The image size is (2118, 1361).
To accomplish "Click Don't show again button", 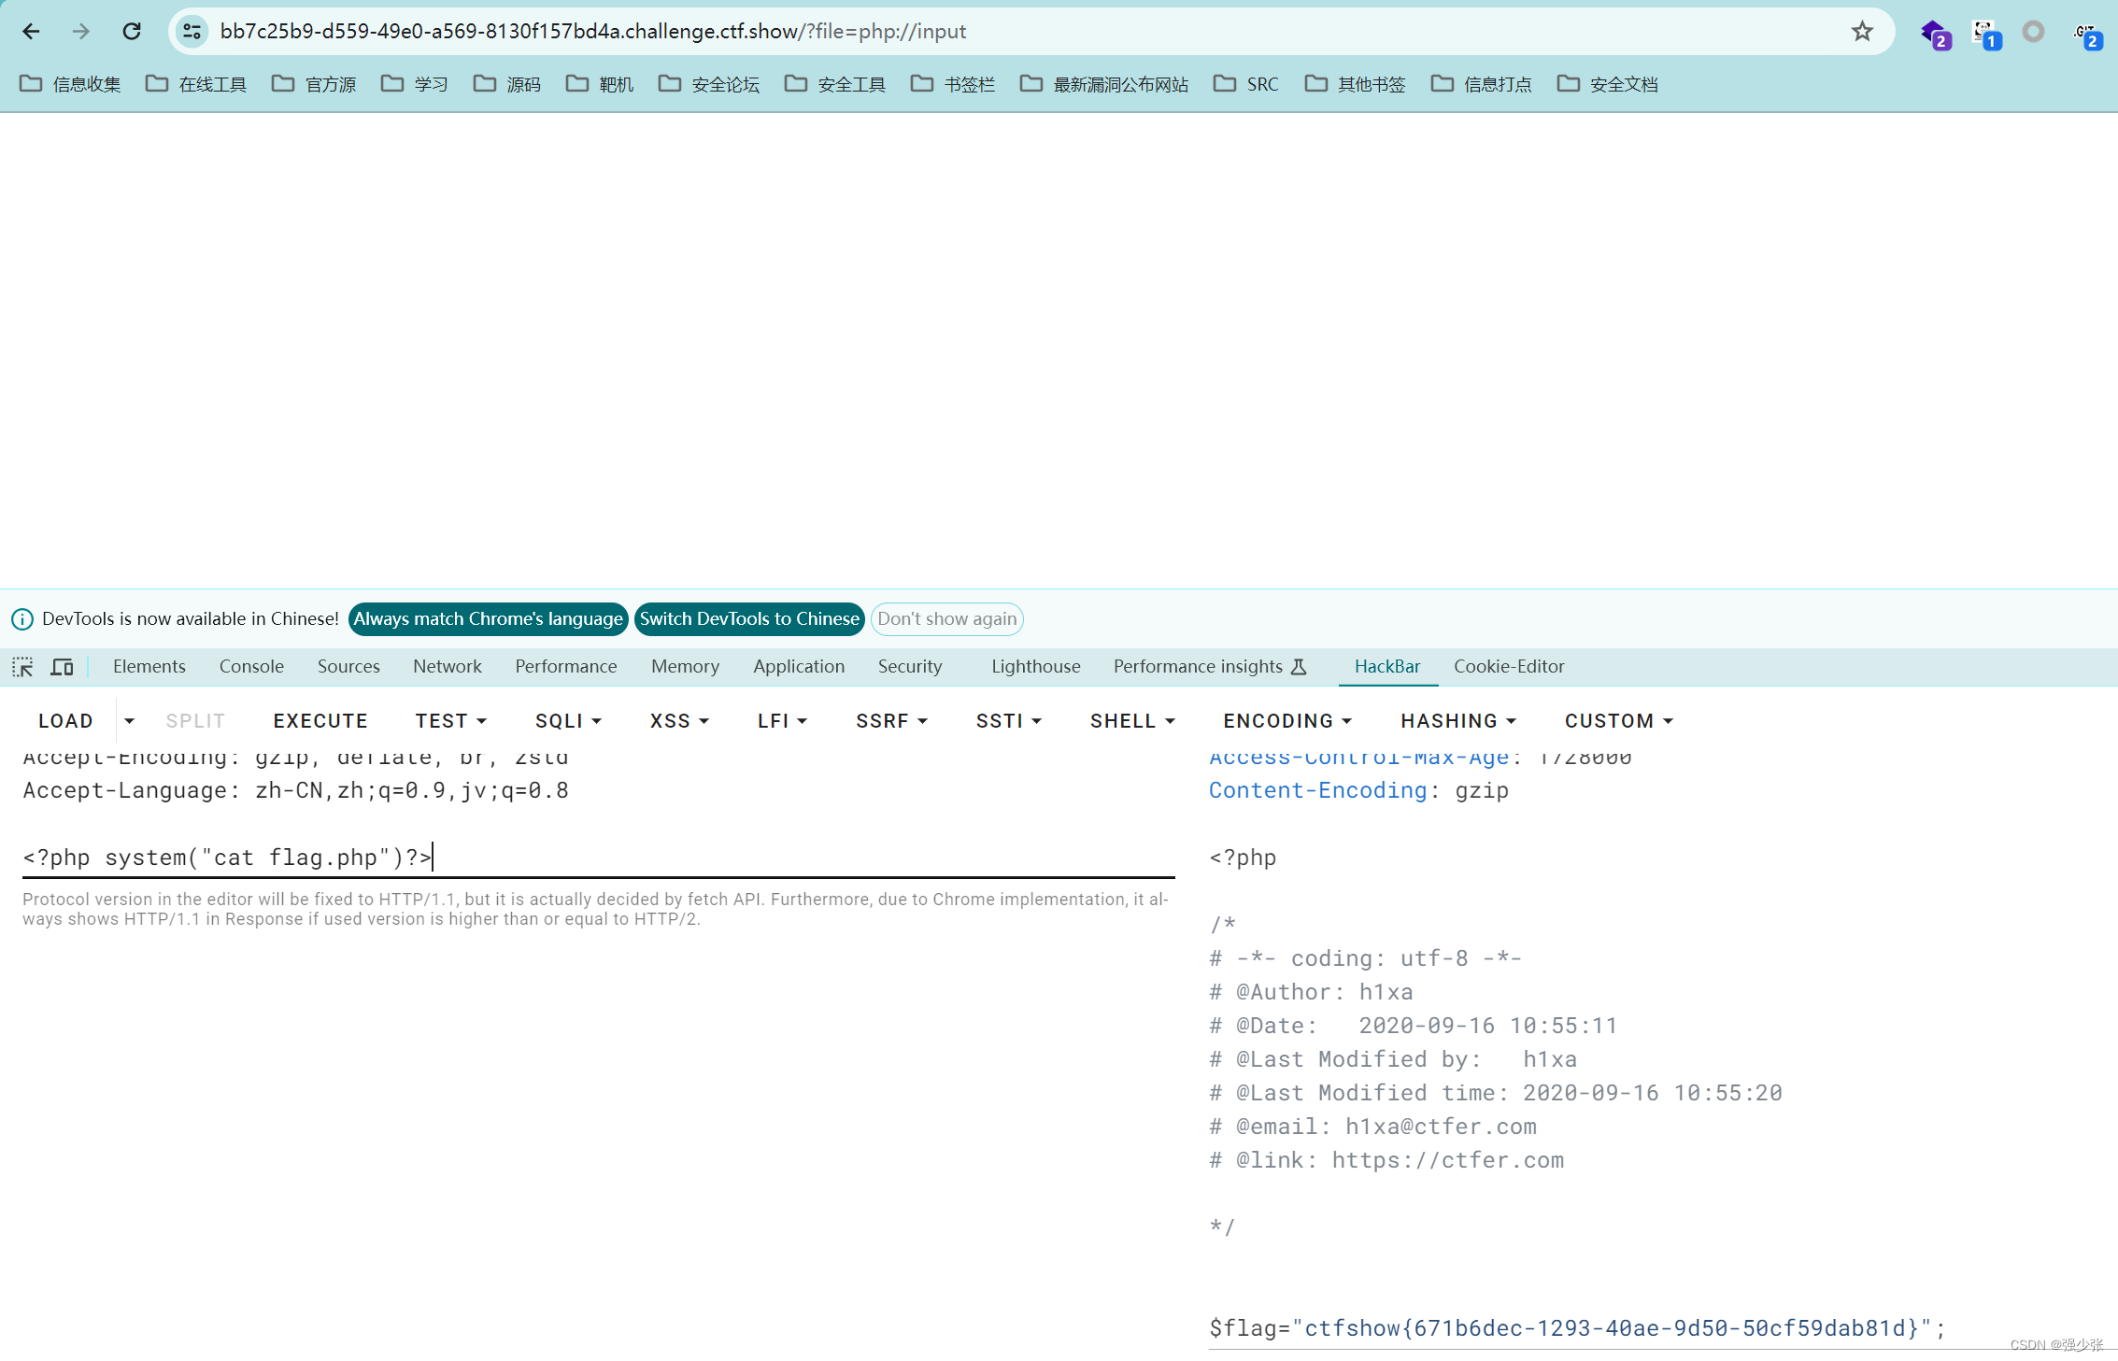I will click(946, 618).
